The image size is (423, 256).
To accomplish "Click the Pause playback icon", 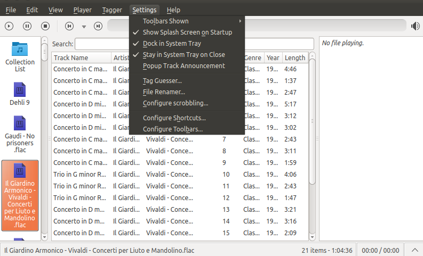I will coord(27,26).
